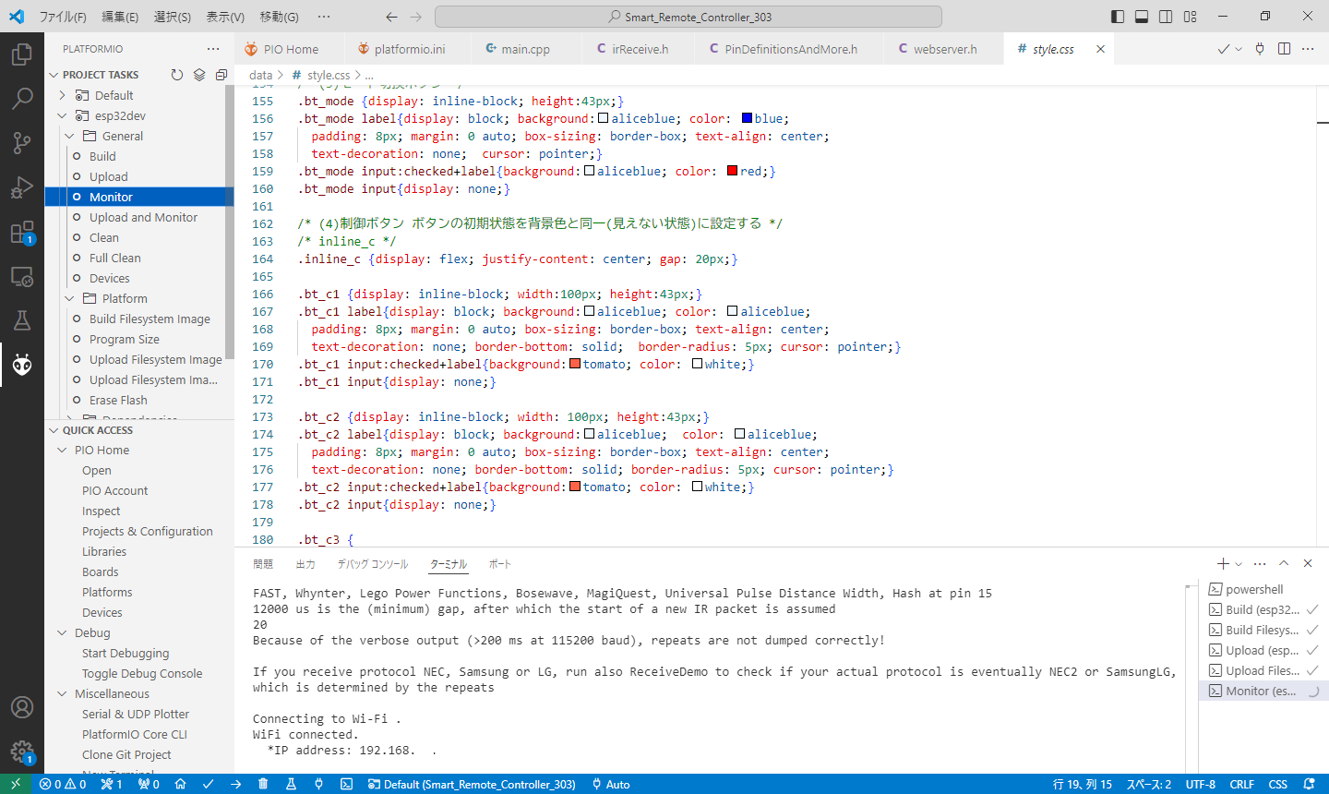This screenshot has width=1329, height=794.
Task: Click PlatformIO Home icon in status bar
Action: click(181, 784)
